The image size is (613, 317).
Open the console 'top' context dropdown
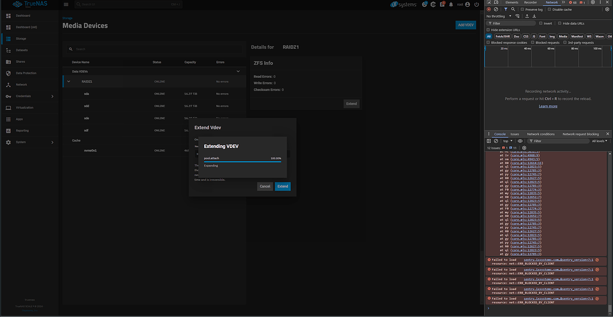pyautogui.click(x=508, y=141)
